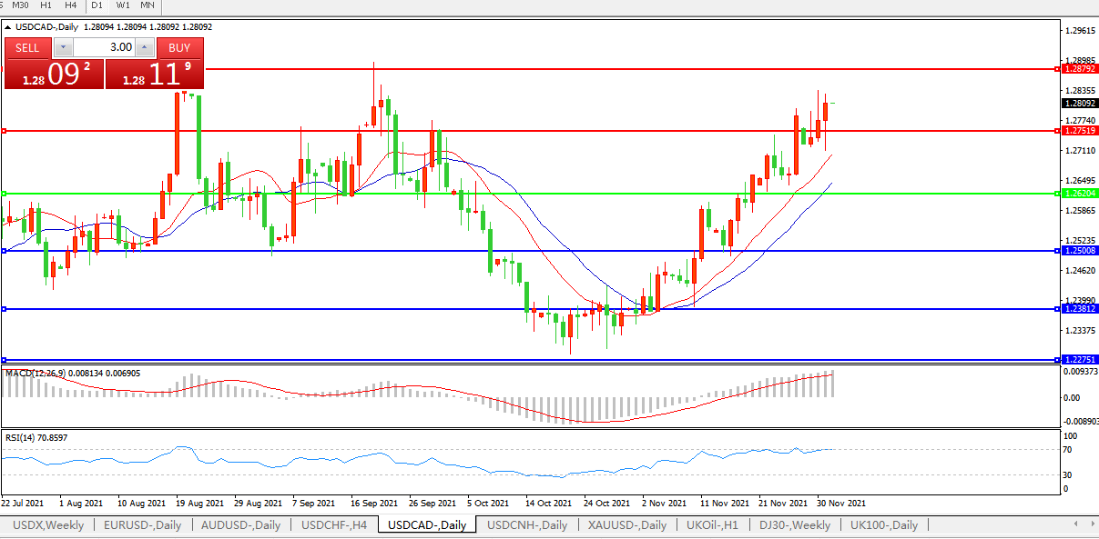Decrease trade volume with the down arrow

pos(63,47)
